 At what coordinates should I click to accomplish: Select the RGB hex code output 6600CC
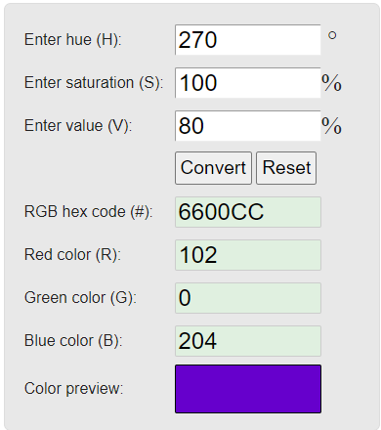click(248, 212)
